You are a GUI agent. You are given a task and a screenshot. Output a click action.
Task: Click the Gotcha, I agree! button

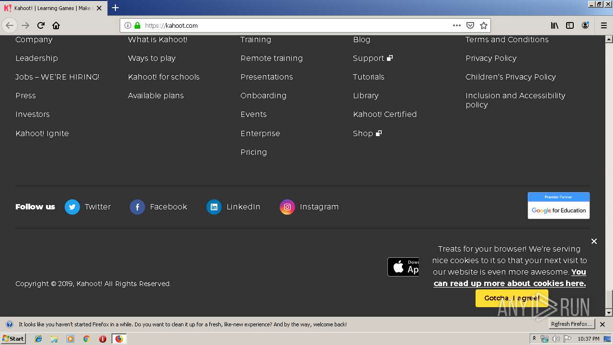(x=511, y=298)
